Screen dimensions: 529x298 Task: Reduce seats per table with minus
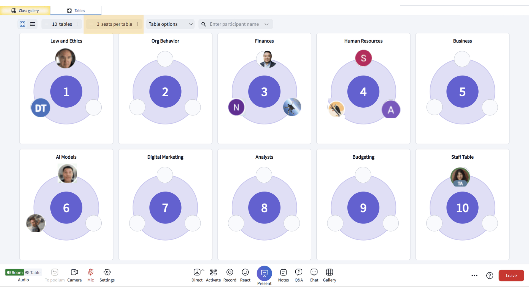(x=91, y=24)
